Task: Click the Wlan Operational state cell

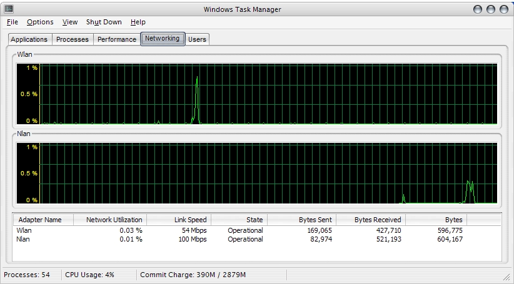Action: 245,230
